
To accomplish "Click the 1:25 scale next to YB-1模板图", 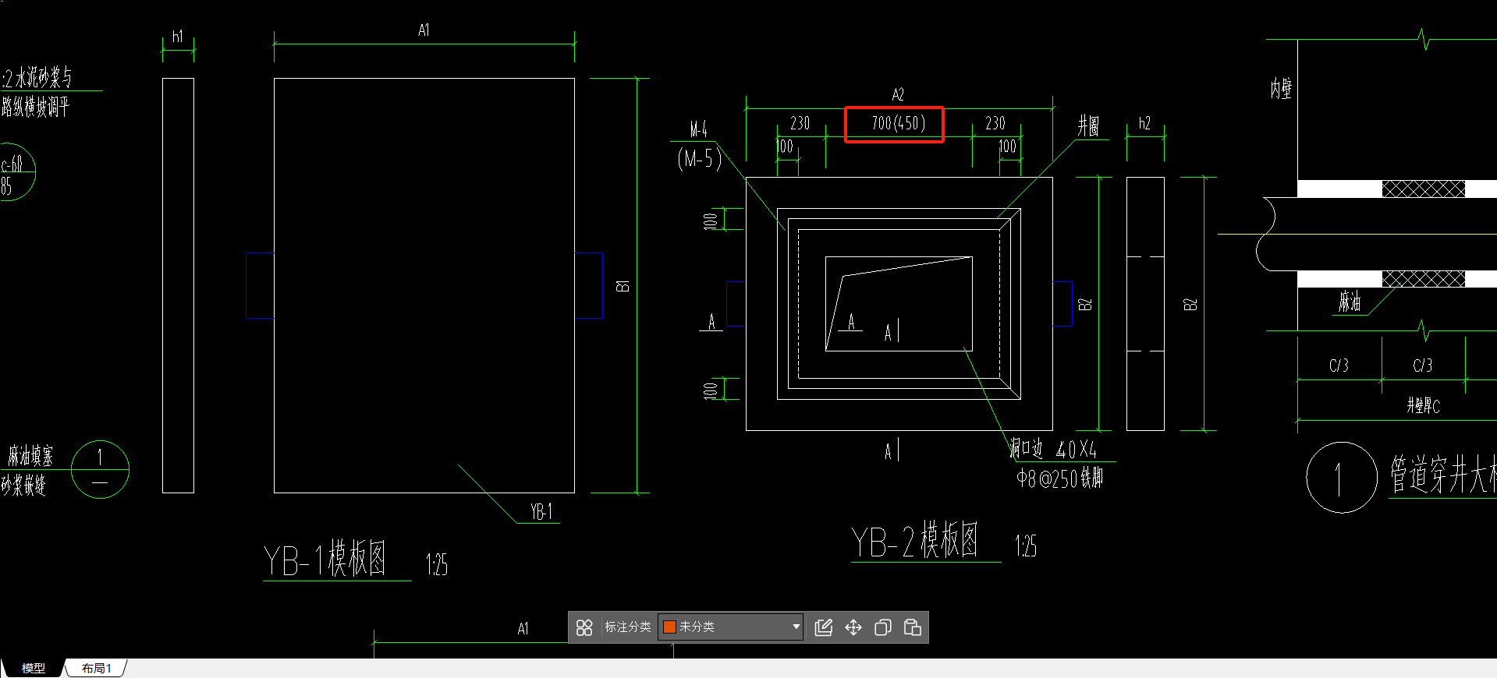I will (437, 564).
